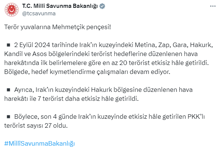Select the paragraph starting 'Ayrıca, Irak'ın kuzeyindeki Hakurk'

(98, 94)
